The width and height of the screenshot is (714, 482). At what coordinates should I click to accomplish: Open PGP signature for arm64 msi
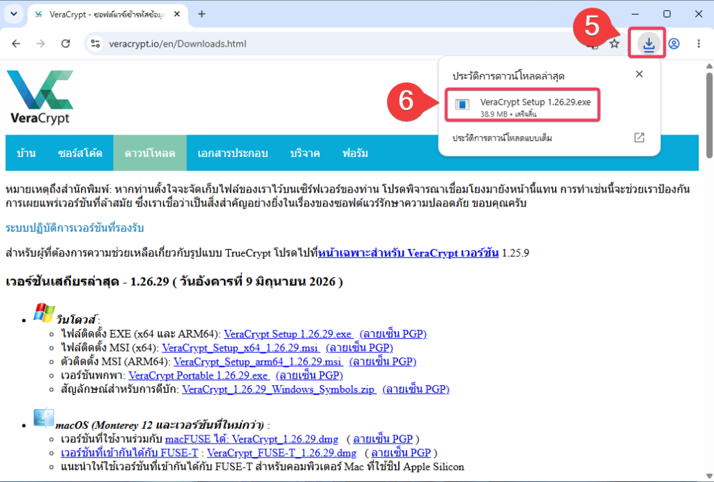383,362
